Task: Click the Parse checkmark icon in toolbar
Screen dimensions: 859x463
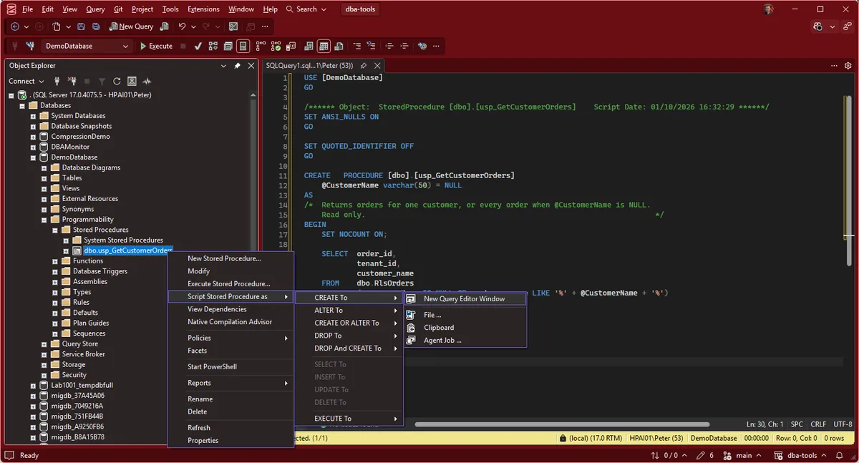Action: click(x=198, y=46)
